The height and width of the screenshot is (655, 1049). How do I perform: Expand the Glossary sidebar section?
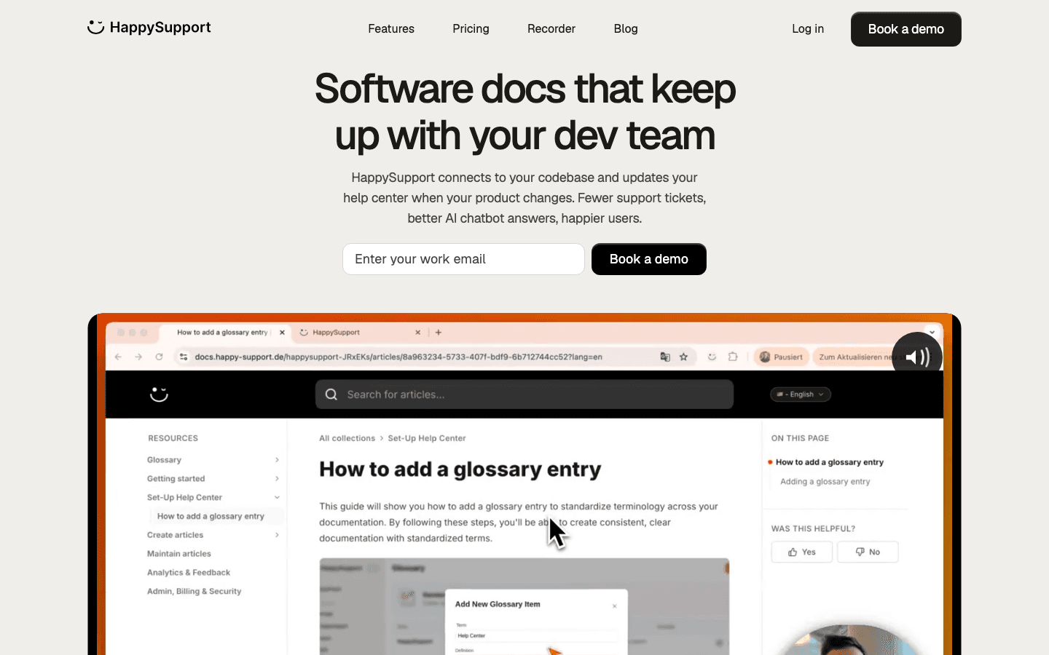[277, 460]
